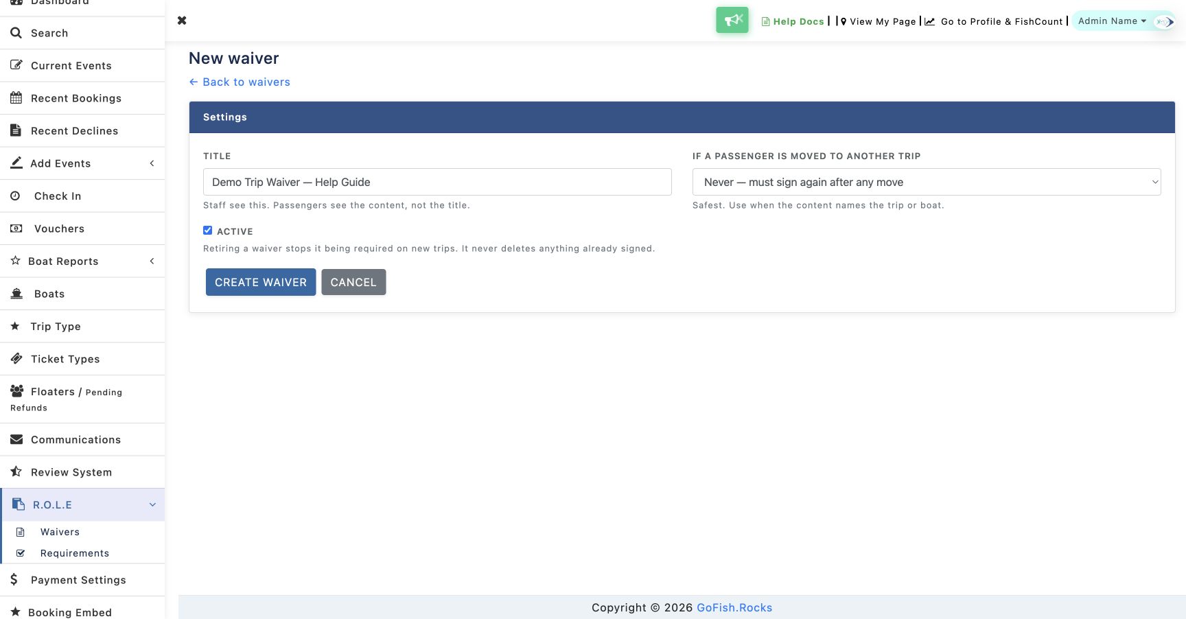Click the Vouchers money icon
This screenshot has width=1186, height=619.
click(16, 228)
